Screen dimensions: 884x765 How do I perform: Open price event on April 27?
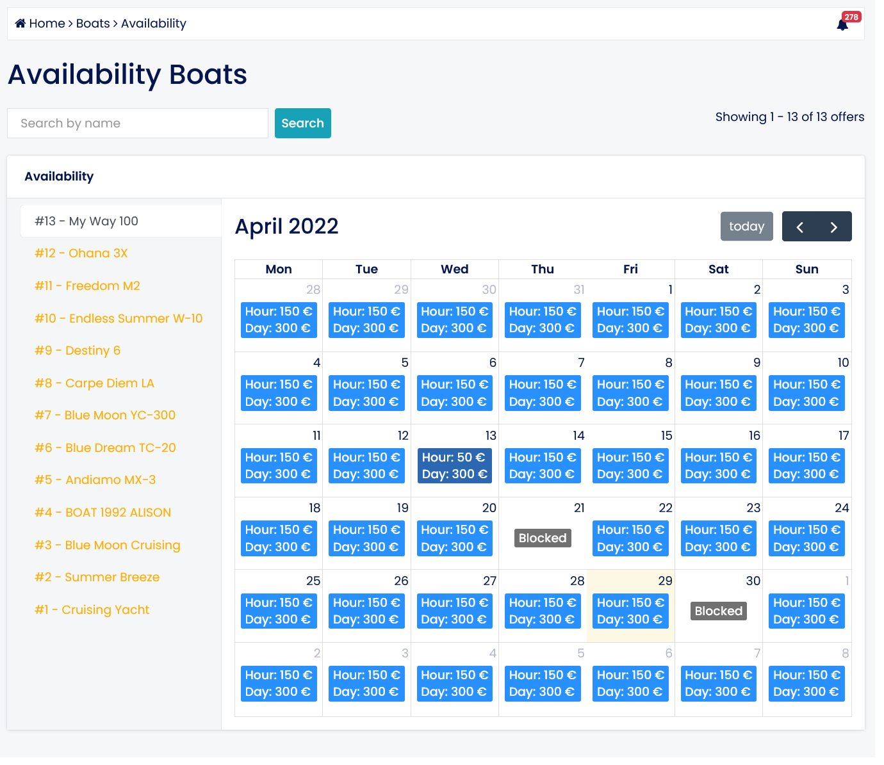tap(455, 611)
